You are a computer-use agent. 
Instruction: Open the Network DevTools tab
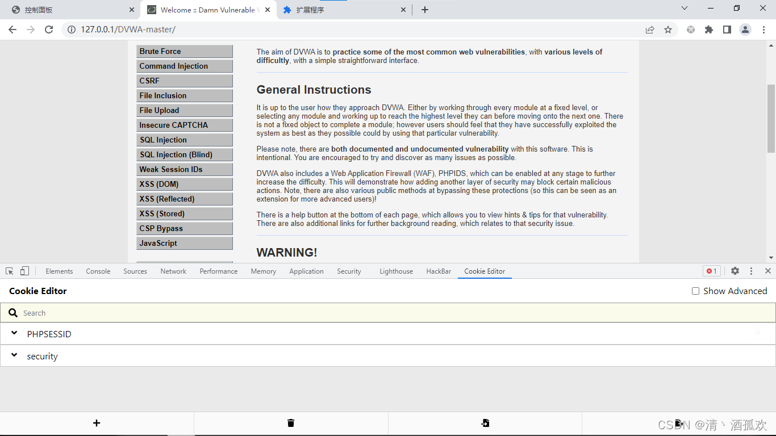(173, 271)
